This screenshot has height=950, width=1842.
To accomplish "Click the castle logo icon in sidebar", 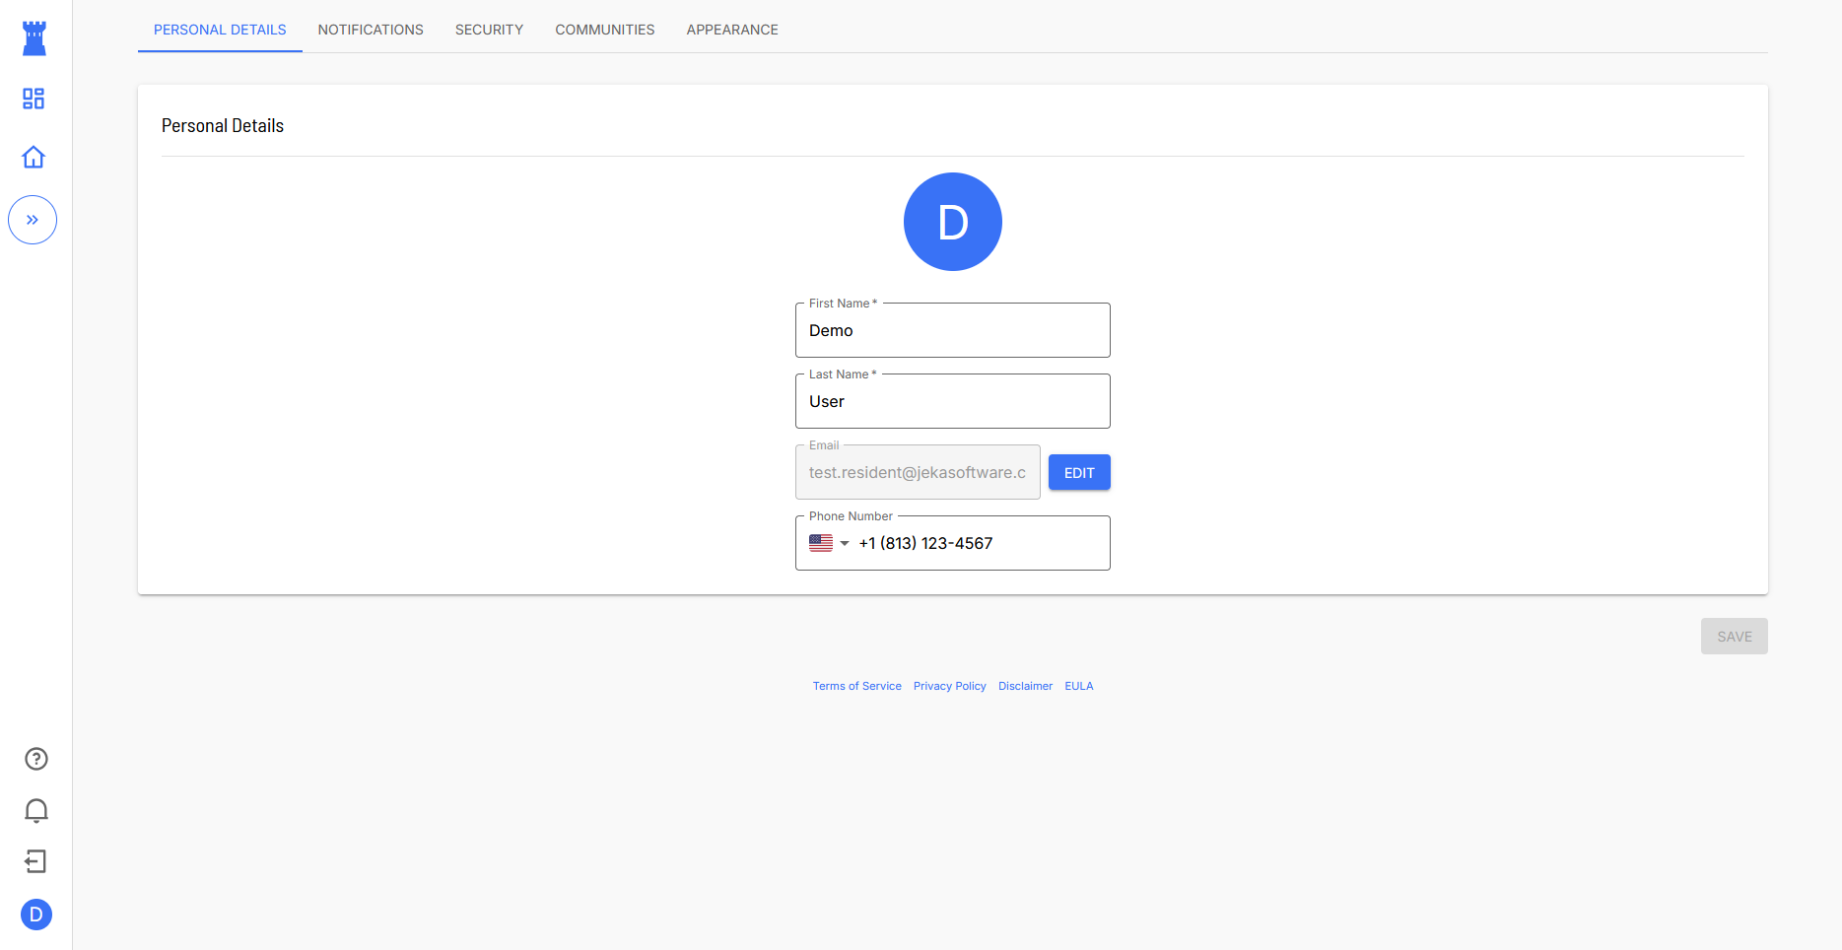I will tap(34, 38).
